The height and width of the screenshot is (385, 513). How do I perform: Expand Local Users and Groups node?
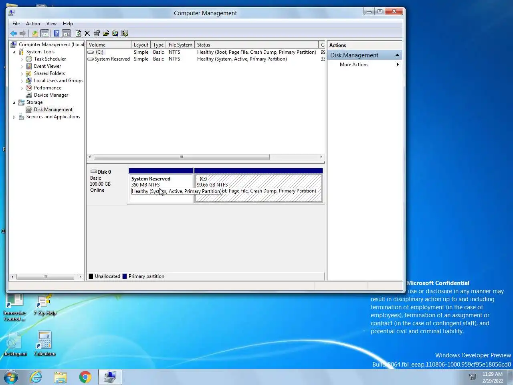pyautogui.click(x=22, y=81)
